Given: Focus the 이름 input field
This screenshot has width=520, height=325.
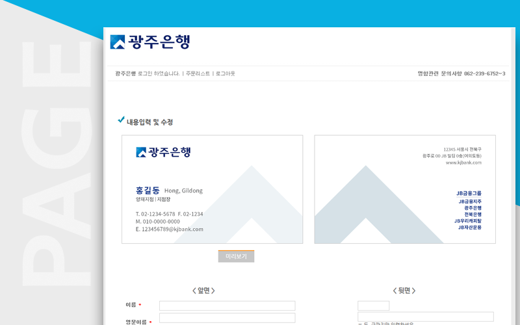Looking at the screenshot, I should [x=227, y=305].
